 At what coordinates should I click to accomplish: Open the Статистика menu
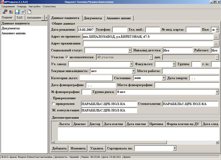point(49,6)
